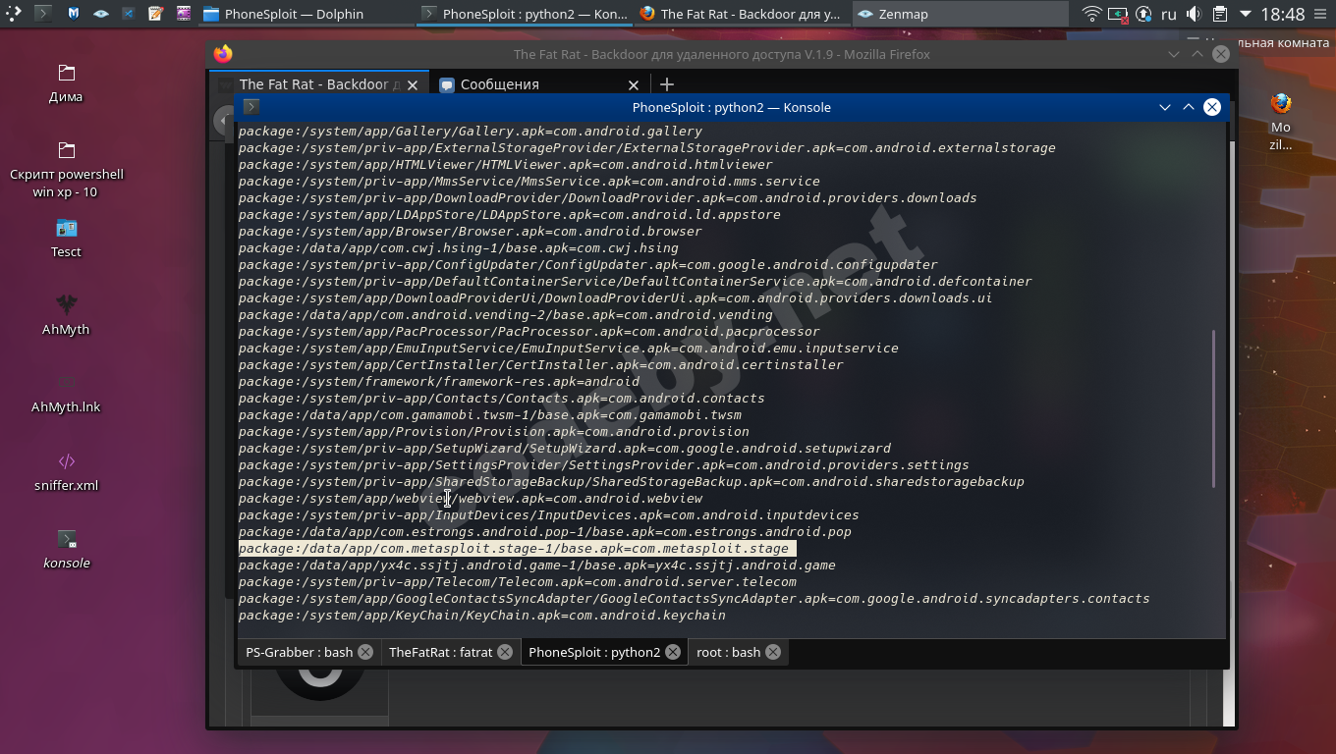This screenshot has height=754, width=1336.
Task: Click the com.google.android.setupwizard package line
Action: coord(565,449)
